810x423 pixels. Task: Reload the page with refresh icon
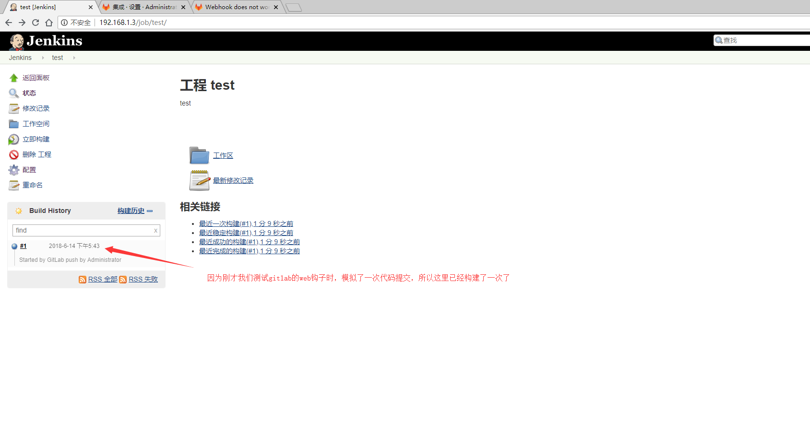click(36, 23)
